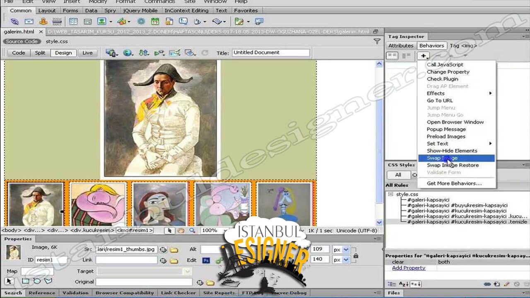
Task: Collapse style.css tree in All Rules
Action: [x=390, y=194]
